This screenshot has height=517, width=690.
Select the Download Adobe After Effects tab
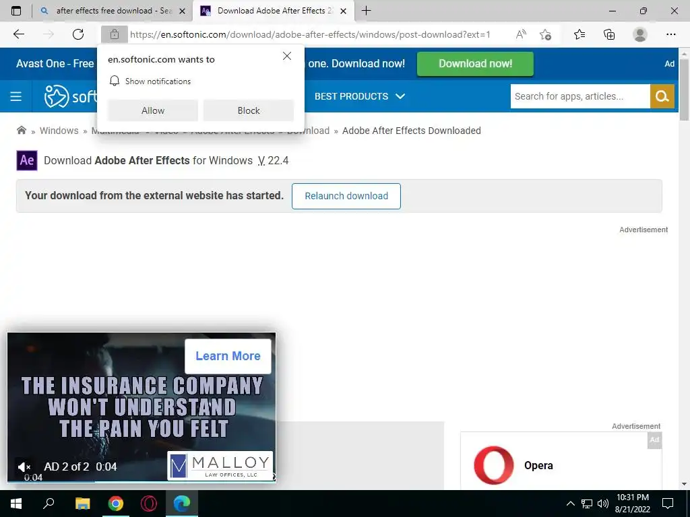[x=274, y=11]
